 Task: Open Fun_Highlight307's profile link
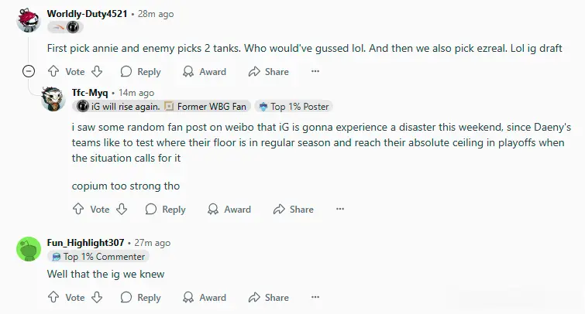pyautogui.click(x=85, y=242)
